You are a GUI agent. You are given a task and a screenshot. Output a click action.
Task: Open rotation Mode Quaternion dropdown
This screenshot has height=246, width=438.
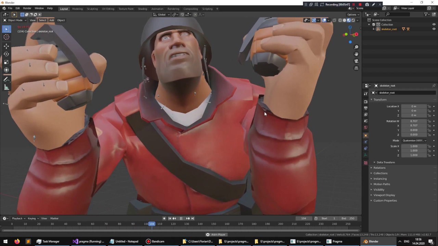click(414, 140)
